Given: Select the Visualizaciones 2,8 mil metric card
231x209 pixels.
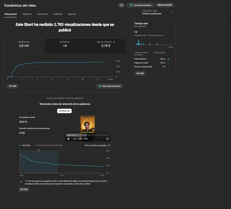Looking at the screenshot, I should pyautogui.click(x=24, y=46).
